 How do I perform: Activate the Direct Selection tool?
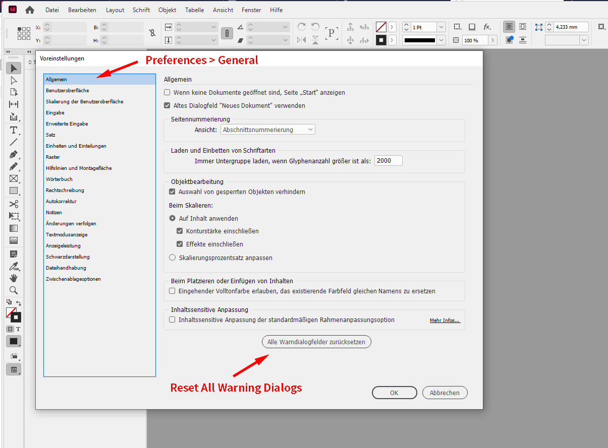(x=13, y=80)
